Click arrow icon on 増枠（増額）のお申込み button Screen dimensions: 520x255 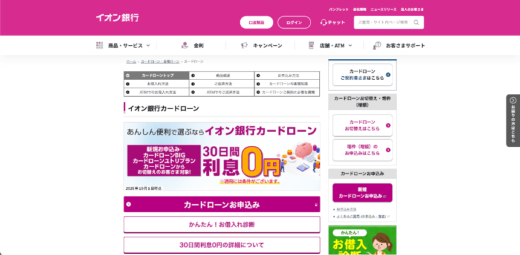pyautogui.click(x=388, y=150)
